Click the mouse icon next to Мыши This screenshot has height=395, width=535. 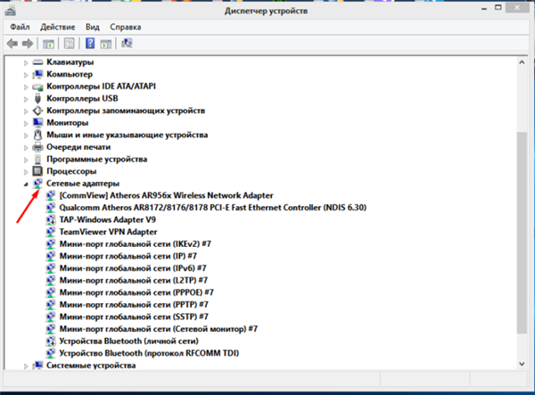tap(37, 135)
